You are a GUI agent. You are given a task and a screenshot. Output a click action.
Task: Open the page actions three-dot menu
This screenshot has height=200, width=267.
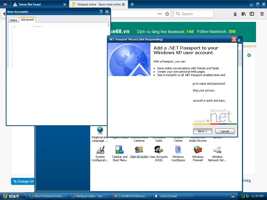pos(160,14)
